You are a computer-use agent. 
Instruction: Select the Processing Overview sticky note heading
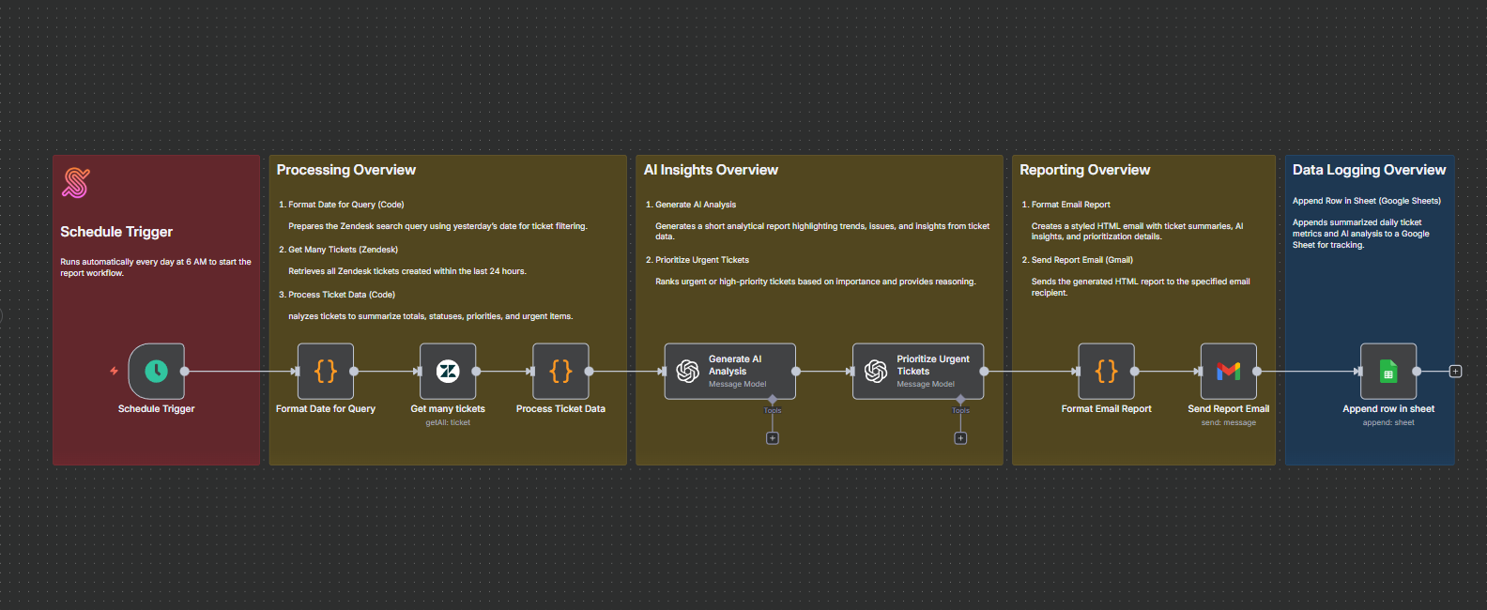[345, 170]
